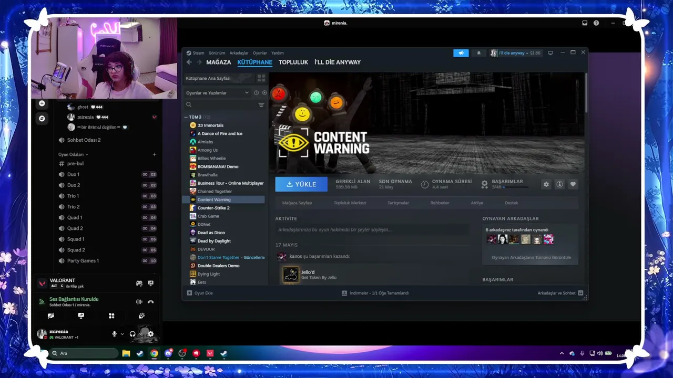Open Discord microphone input options chevron
Screen dimensions: 673x378
point(123,334)
